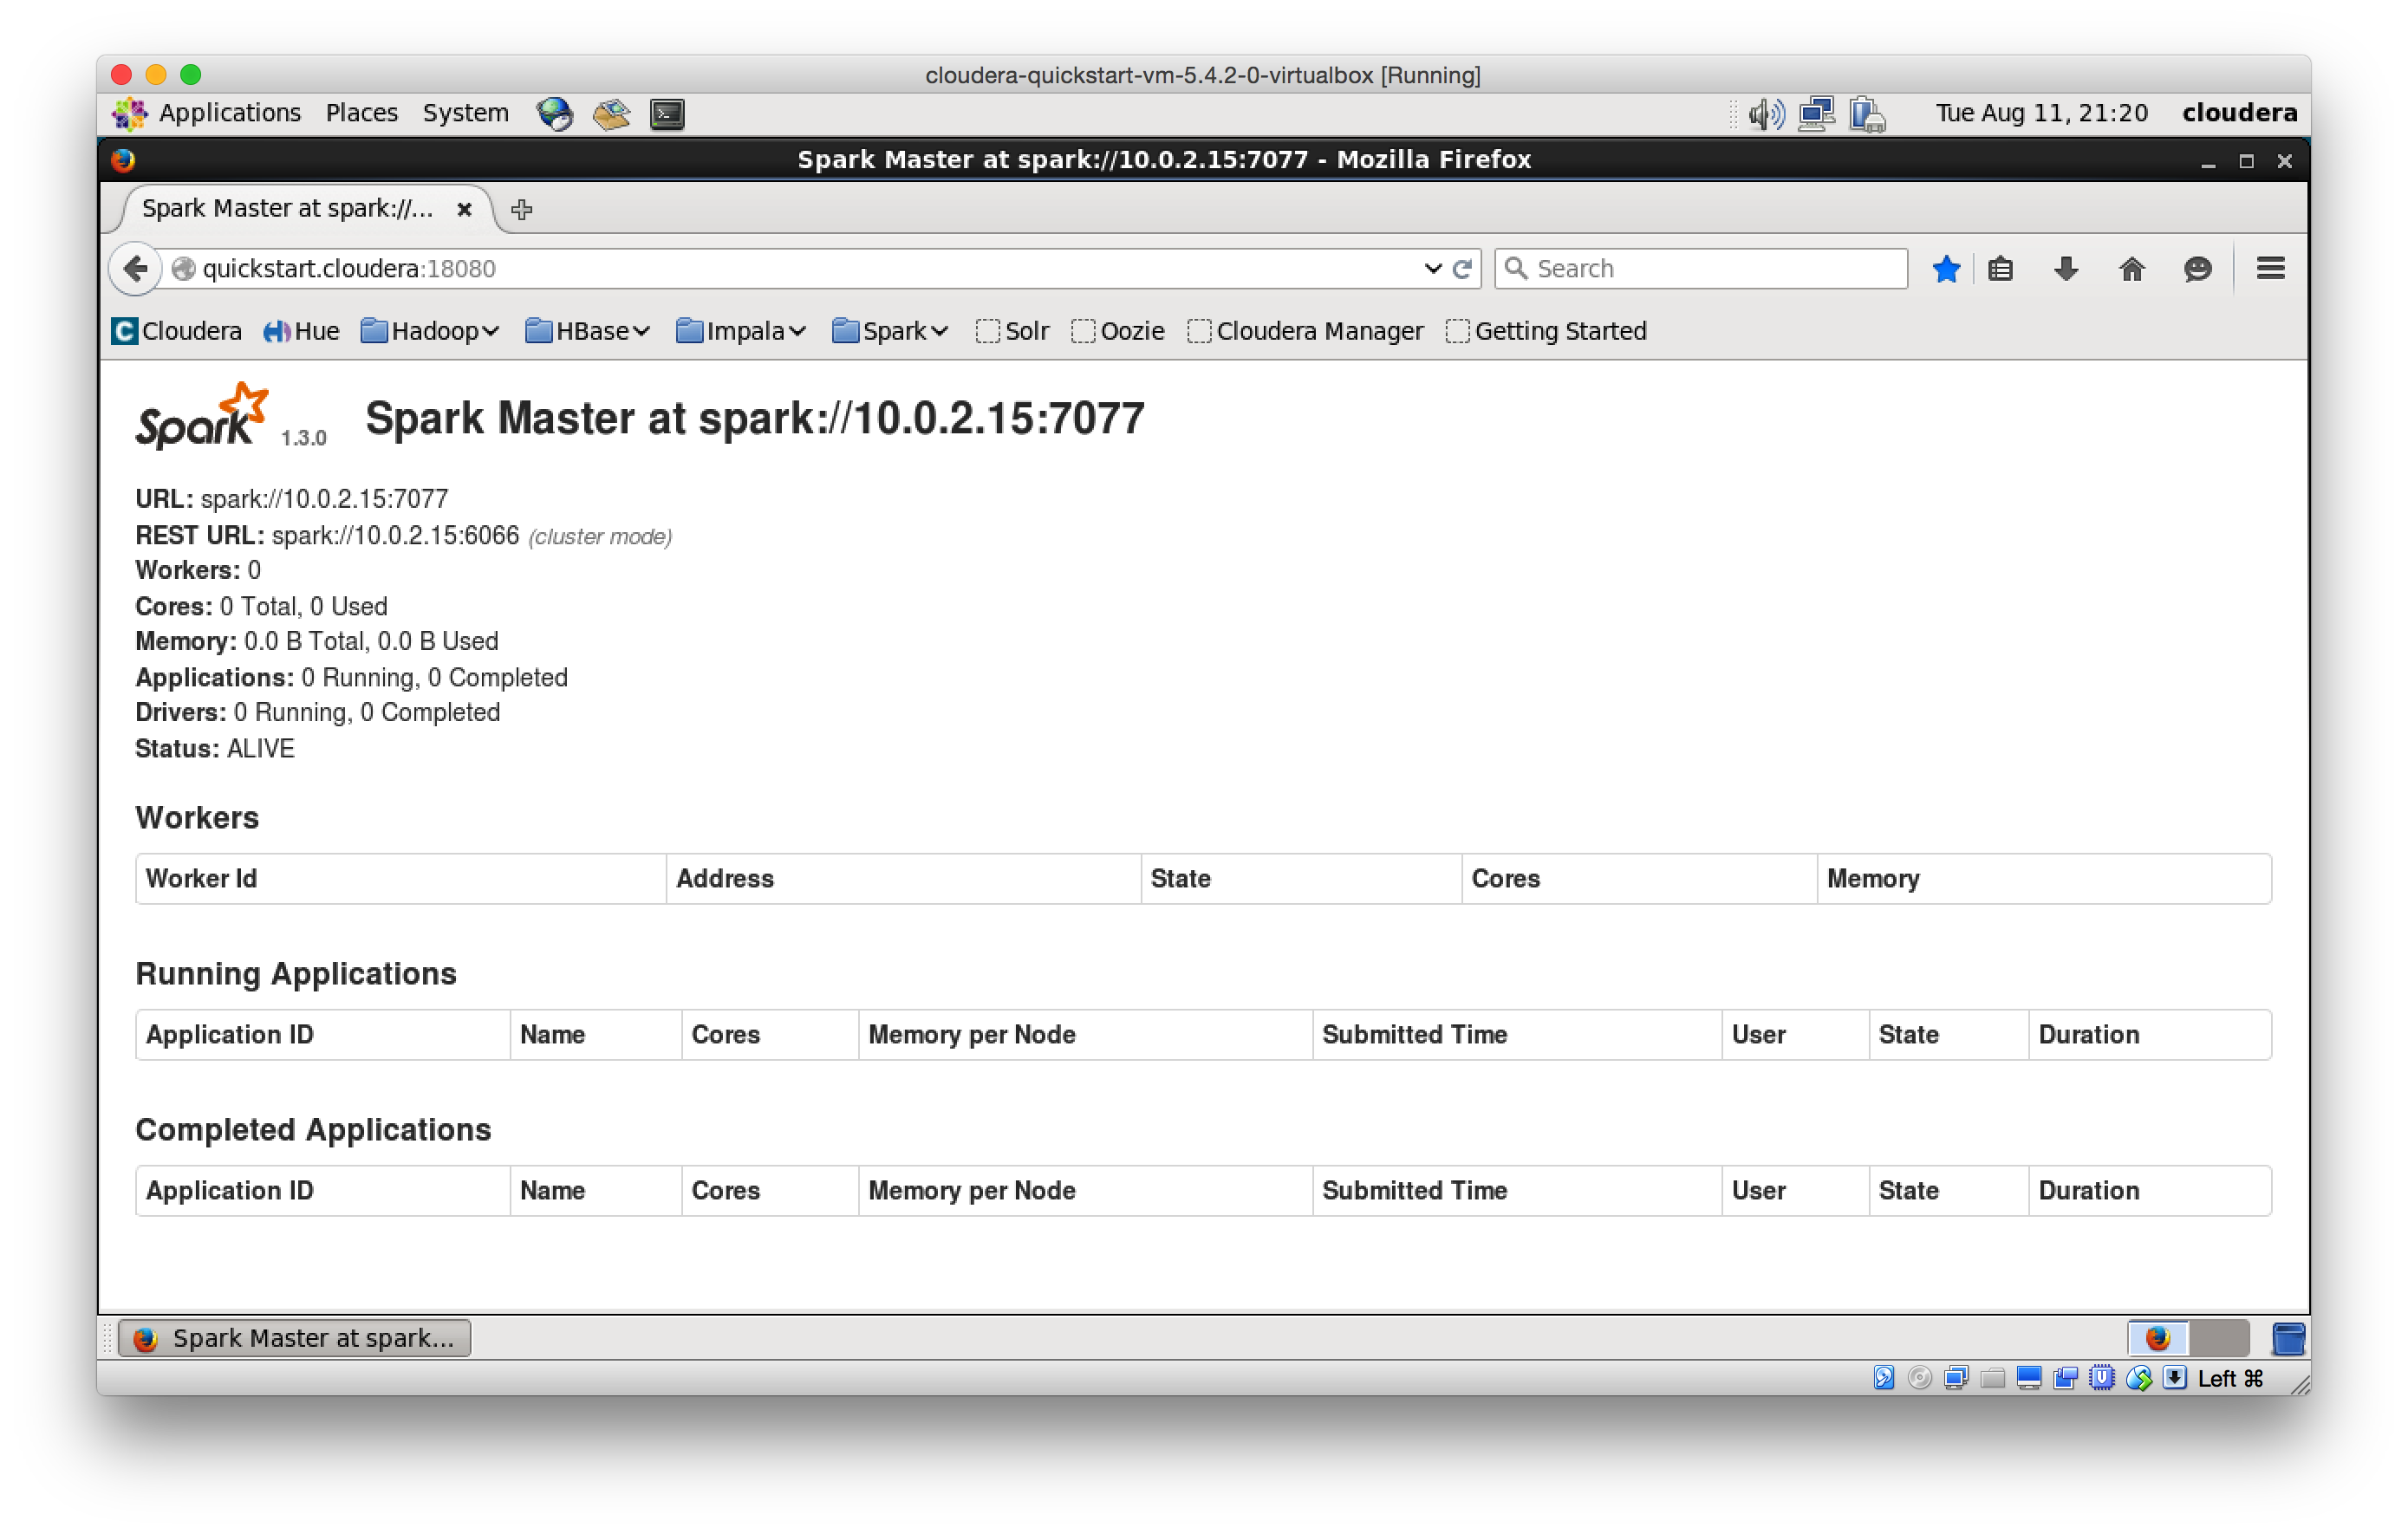Viewport: 2408px width, 1534px height.
Task: Open the Applications menu in the top panel
Action: [228, 113]
